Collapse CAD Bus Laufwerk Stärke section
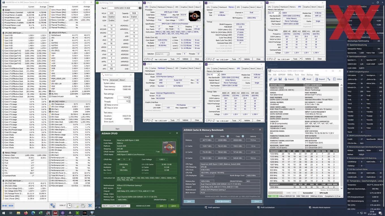 tap(348, 169)
